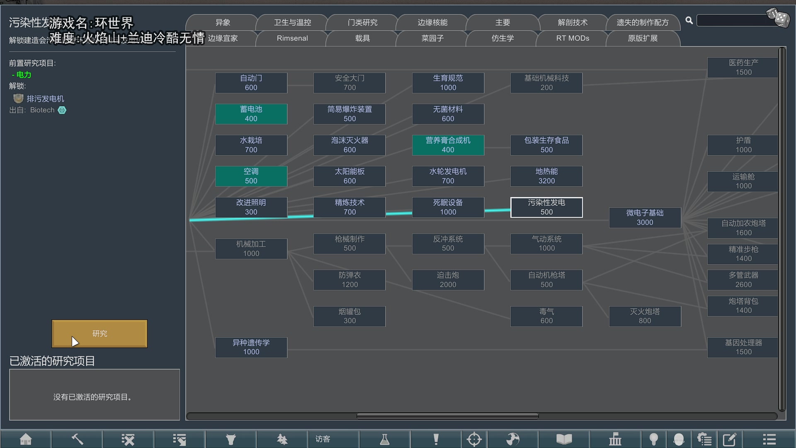Click the Biotech expansion icon
This screenshot has height=448, width=796.
pyautogui.click(x=62, y=110)
